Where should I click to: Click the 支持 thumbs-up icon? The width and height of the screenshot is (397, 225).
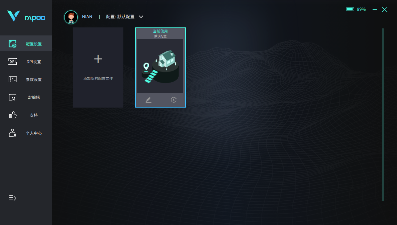(x=13, y=115)
